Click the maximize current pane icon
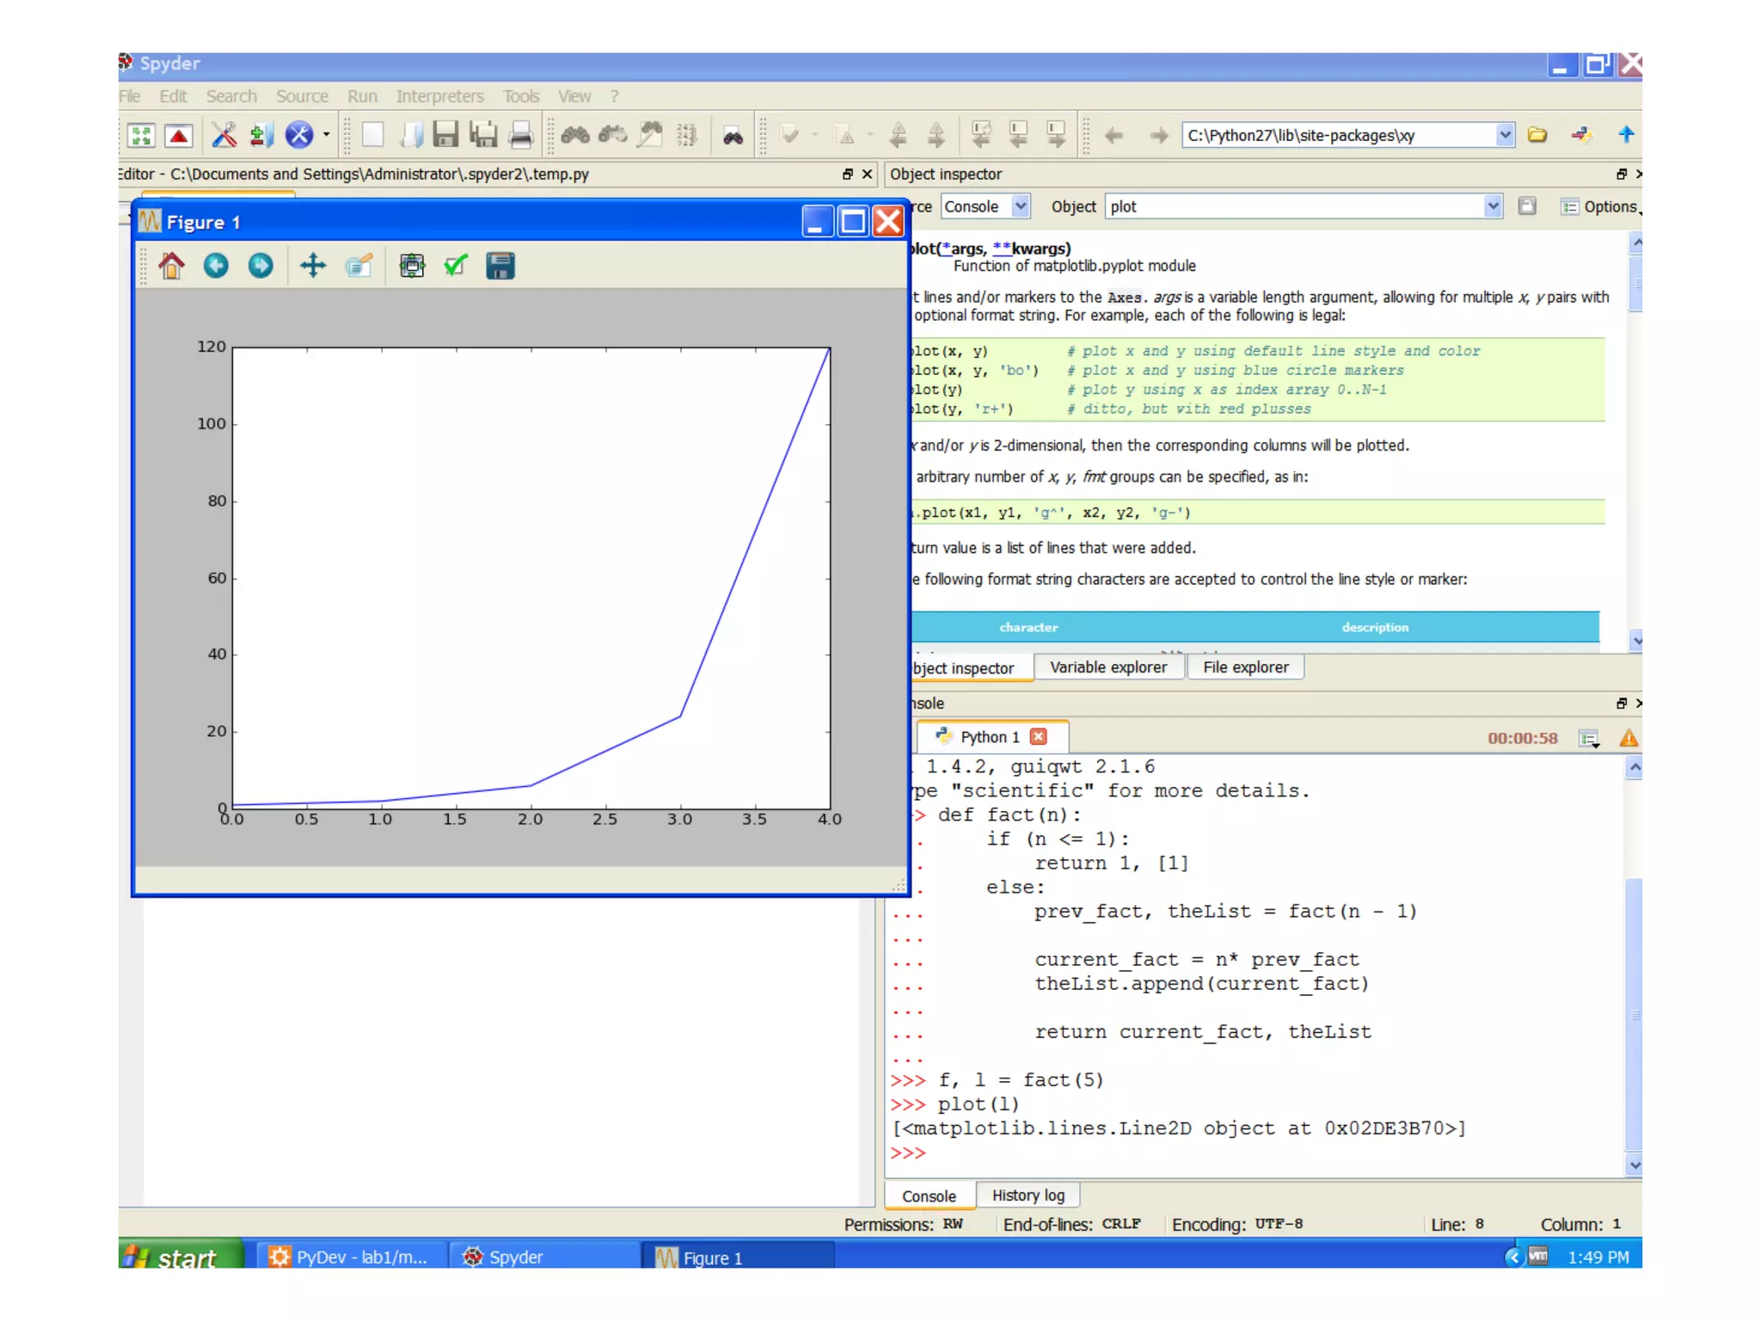 [x=141, y=135]
